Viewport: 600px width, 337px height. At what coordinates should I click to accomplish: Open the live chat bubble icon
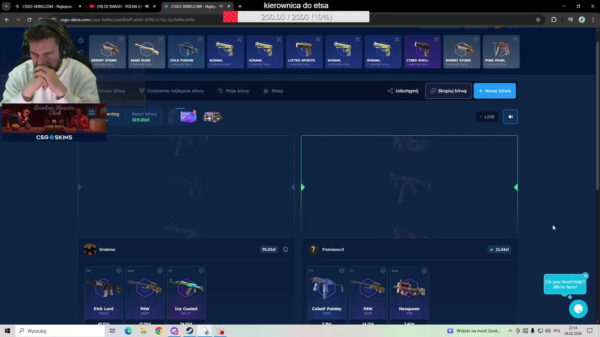point(578,309)
